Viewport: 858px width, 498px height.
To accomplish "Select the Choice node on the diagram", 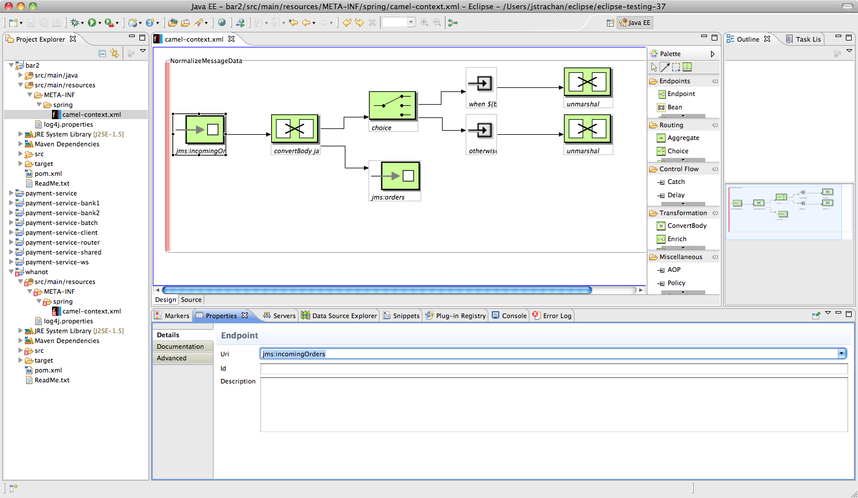I will 393,106.
